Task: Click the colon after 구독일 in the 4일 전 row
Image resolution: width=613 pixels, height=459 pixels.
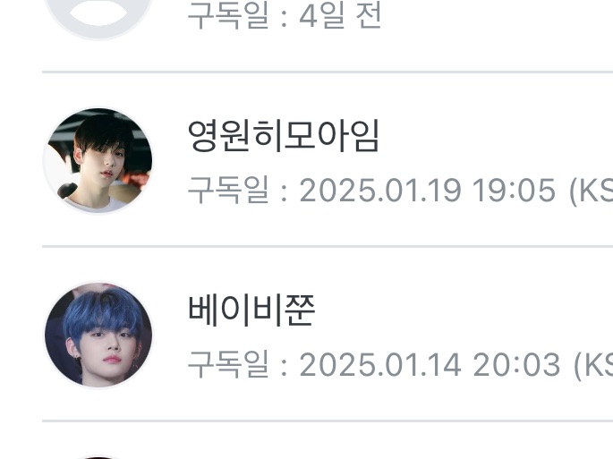Action: 285,20
